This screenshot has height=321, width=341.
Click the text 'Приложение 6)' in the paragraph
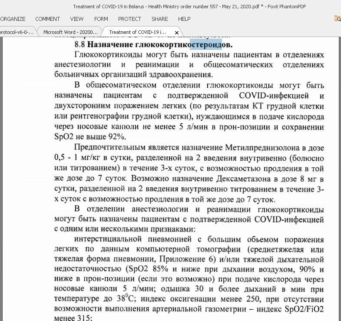(188, 259)
